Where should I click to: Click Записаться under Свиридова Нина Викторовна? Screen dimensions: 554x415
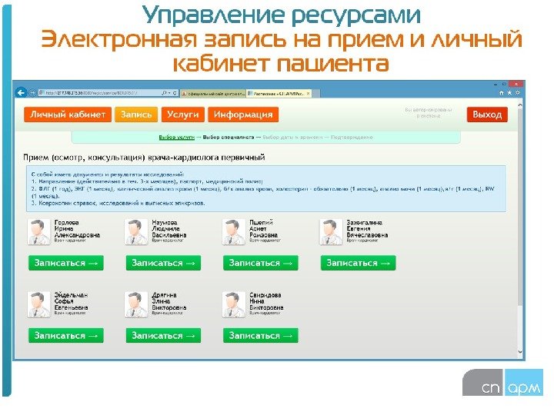tap(261, 336)
